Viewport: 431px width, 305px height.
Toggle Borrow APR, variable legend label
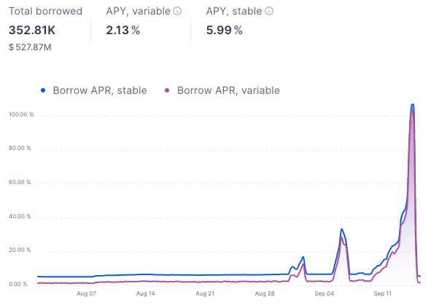coord(228,90)
